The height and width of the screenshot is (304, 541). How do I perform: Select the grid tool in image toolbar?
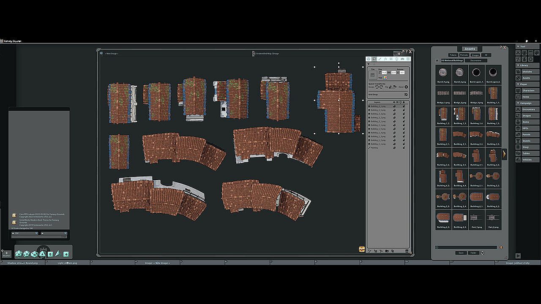(x=408, y=59)
